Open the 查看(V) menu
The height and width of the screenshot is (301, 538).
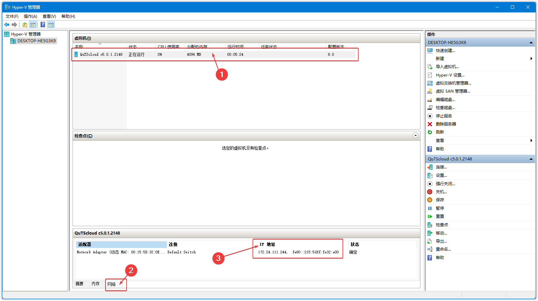(x=49, y=16)
